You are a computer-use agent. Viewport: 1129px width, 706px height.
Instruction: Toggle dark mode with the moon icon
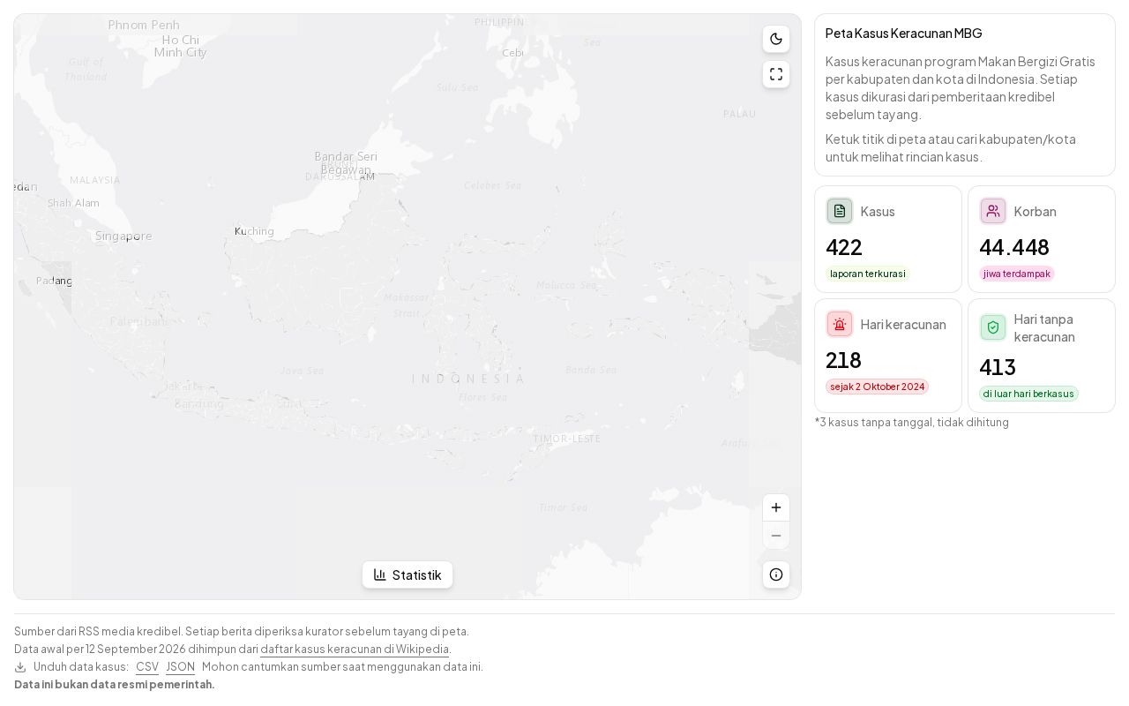(x=776, y=39)
